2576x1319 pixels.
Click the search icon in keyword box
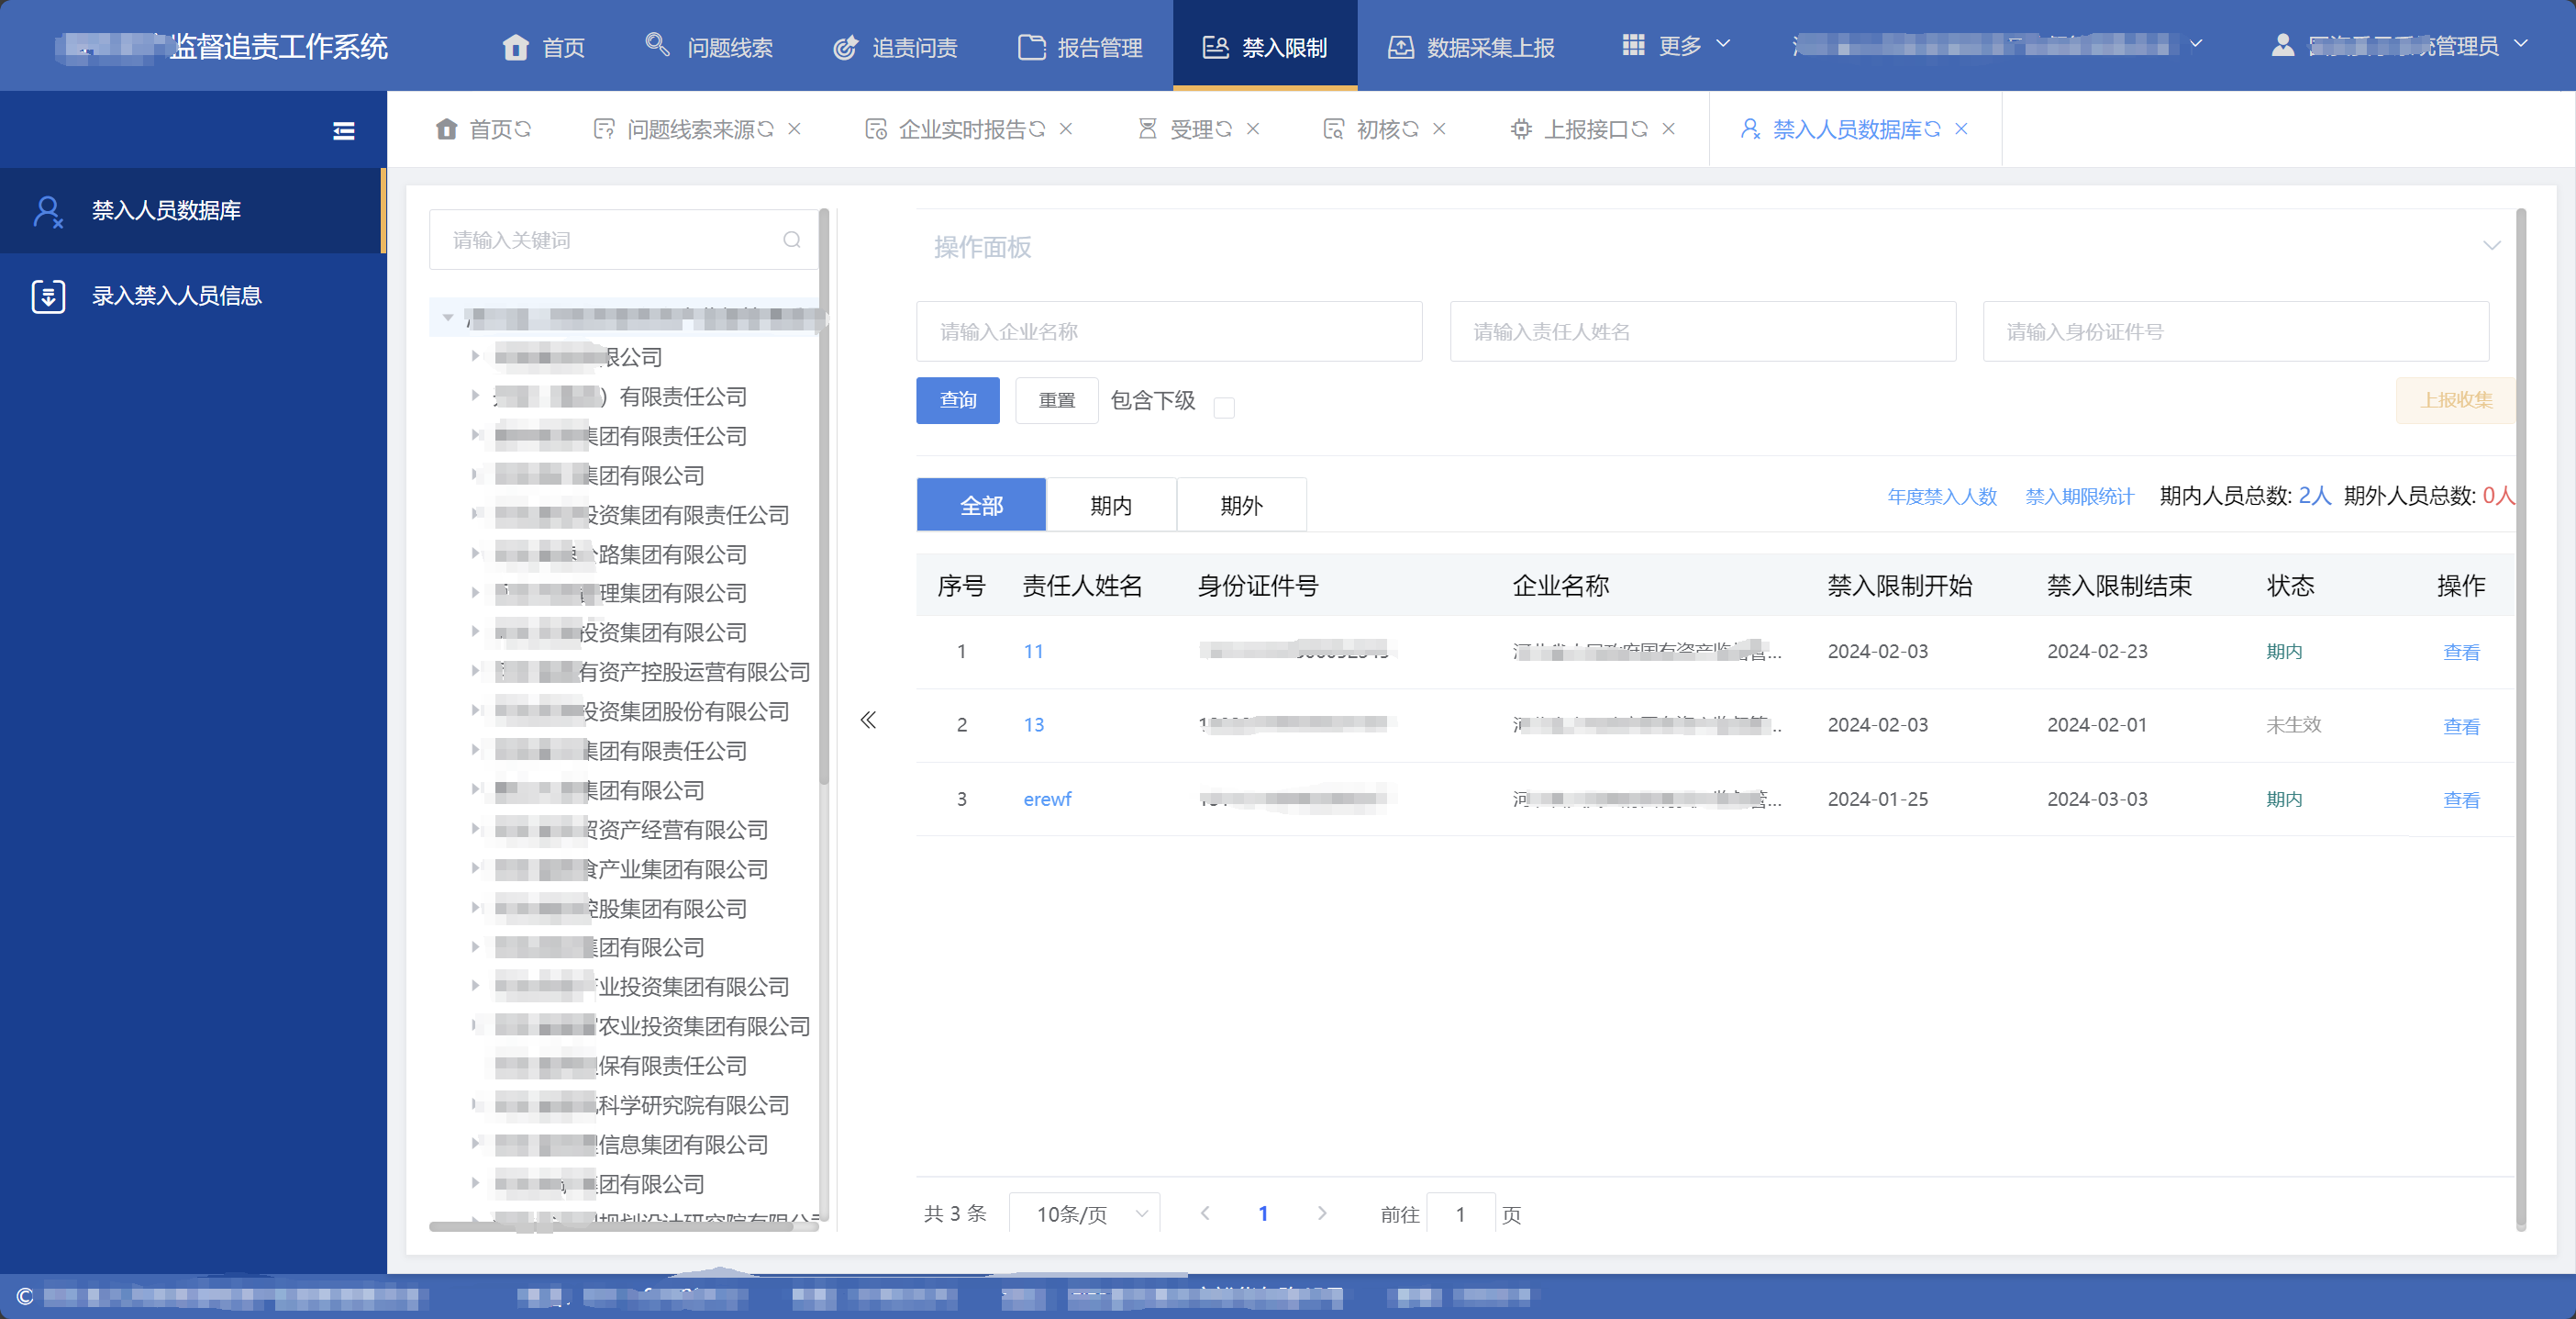tap(792, 240)
